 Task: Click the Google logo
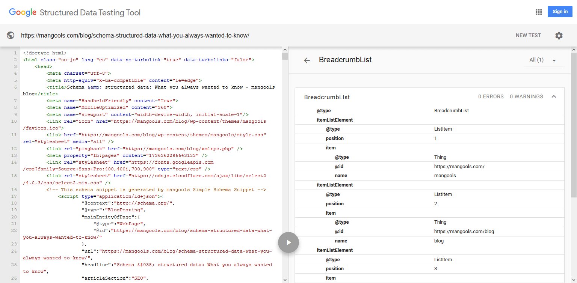[23, 12]
